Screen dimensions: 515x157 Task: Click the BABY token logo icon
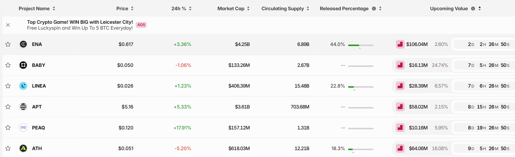point(23,65)
